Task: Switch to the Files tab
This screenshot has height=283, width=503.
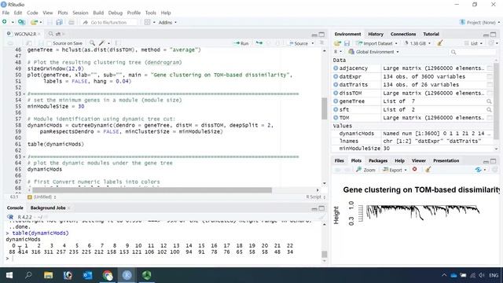Action: pos(339,160)
